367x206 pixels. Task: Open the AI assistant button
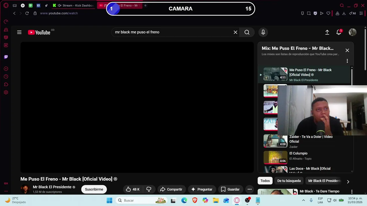[x=352, y=13]
